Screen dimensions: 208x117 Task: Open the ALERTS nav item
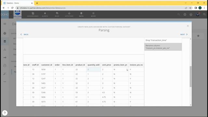[45, 14]
